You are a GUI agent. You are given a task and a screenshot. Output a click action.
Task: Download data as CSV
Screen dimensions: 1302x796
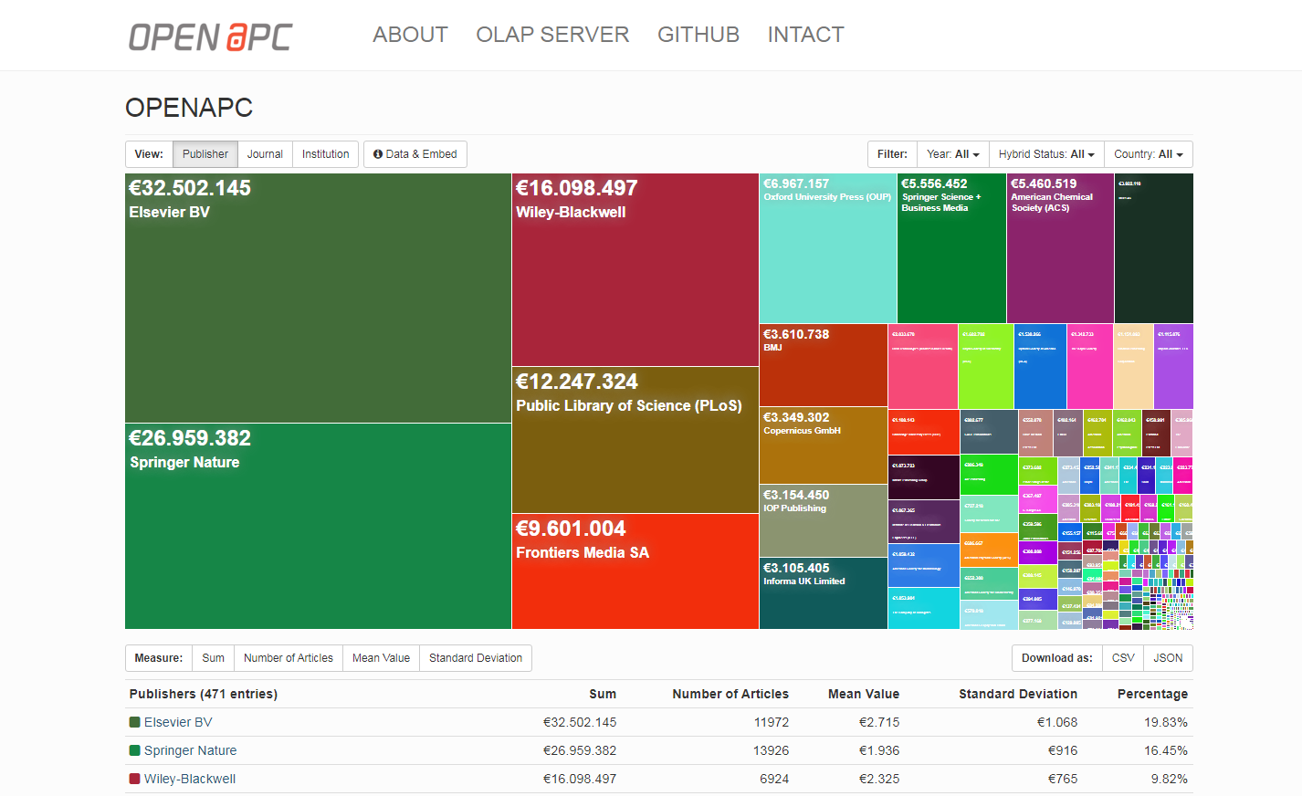coord(1123,658)
